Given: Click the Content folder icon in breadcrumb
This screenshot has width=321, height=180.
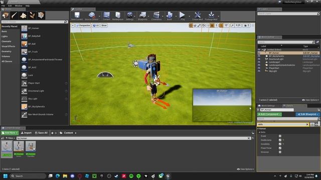Looking at the screenshot, I should click(61, 133).
